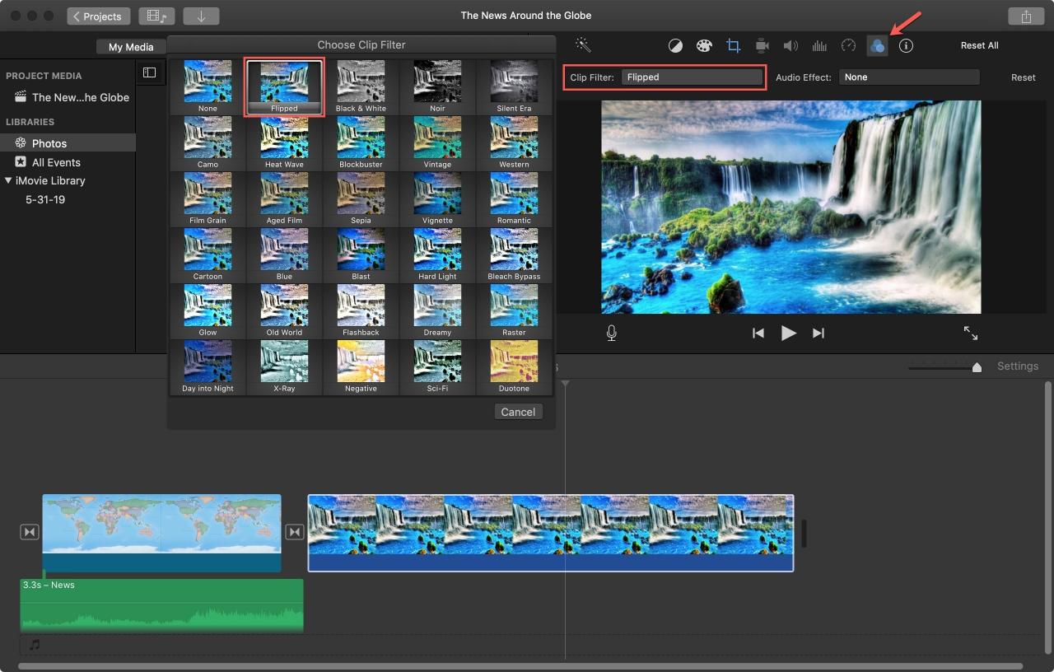The width and height of the screenshot is (1054, 672).
Task: Open the stabilization camera tool
Action: pyautogui.click(x=762, y=46)
